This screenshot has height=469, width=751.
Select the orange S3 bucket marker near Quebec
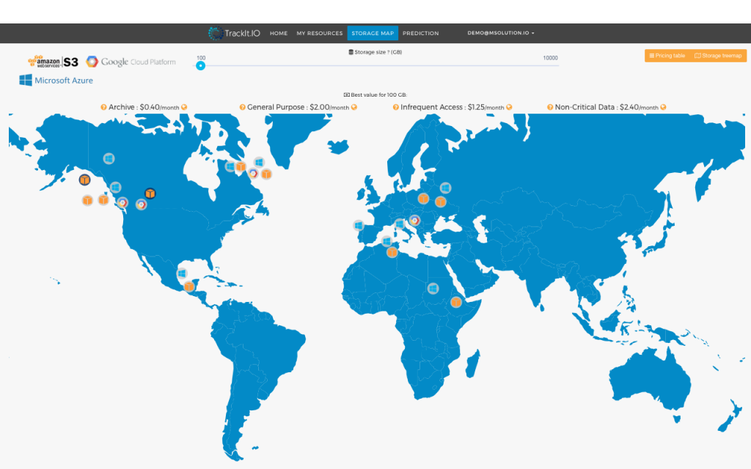266,174
